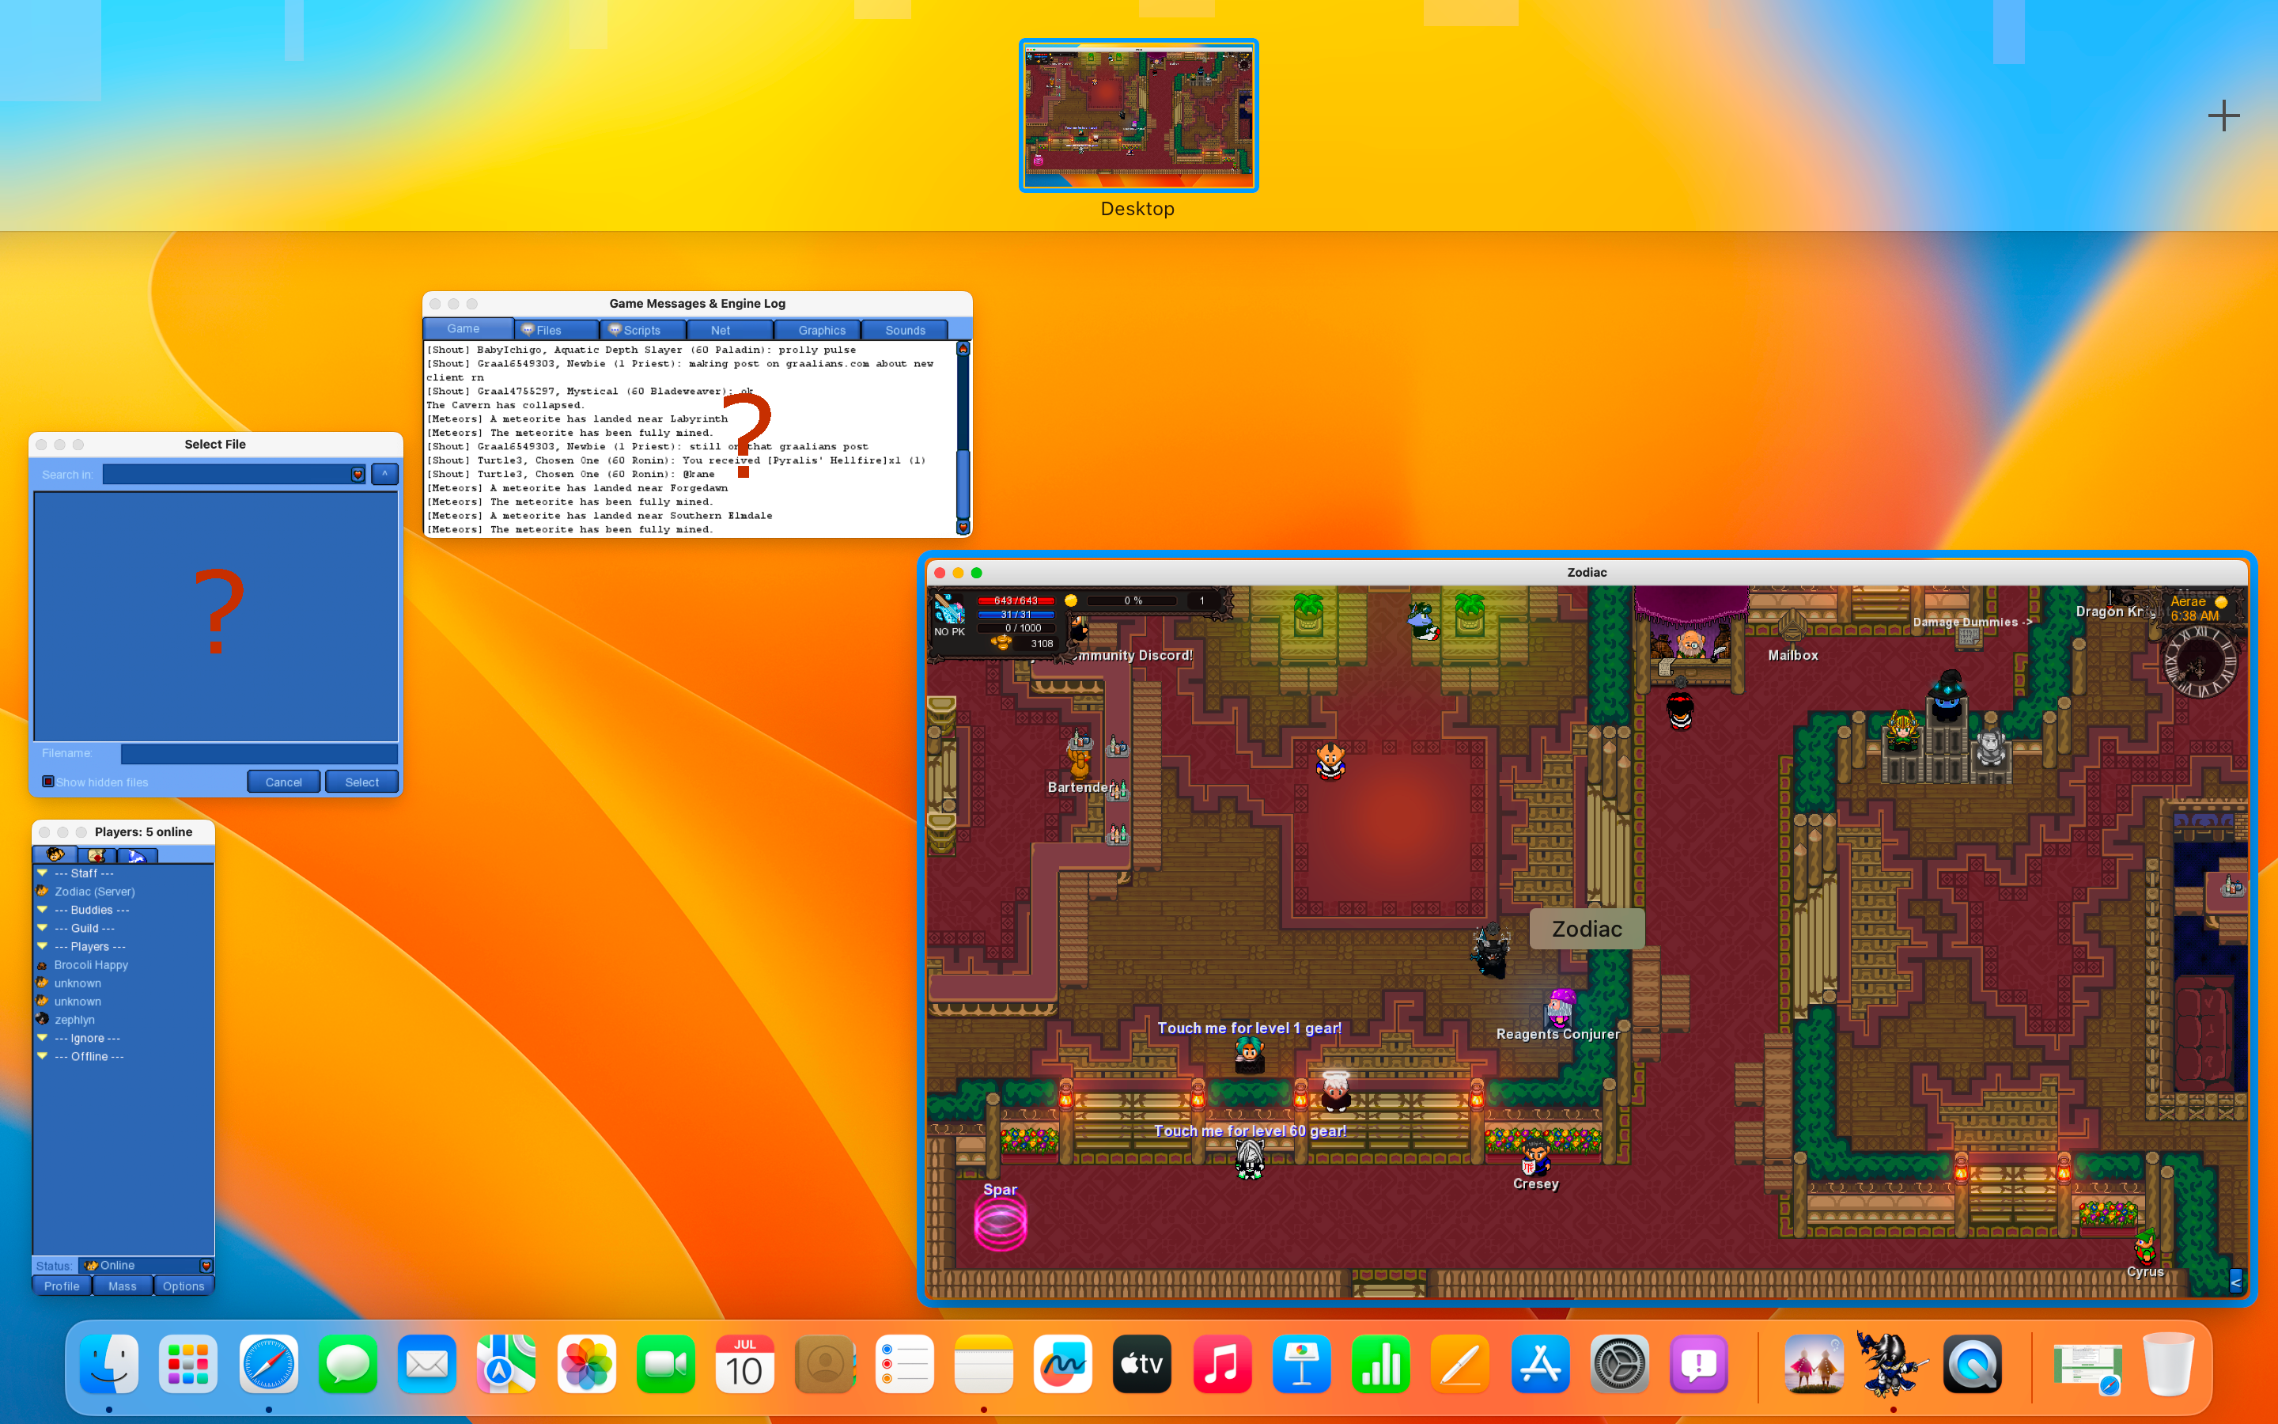Image resolution: width=2278 pixels, height=1424 pixels.
Task: Open the blue third tab icon in Players window
Action: tap(138, 854)
